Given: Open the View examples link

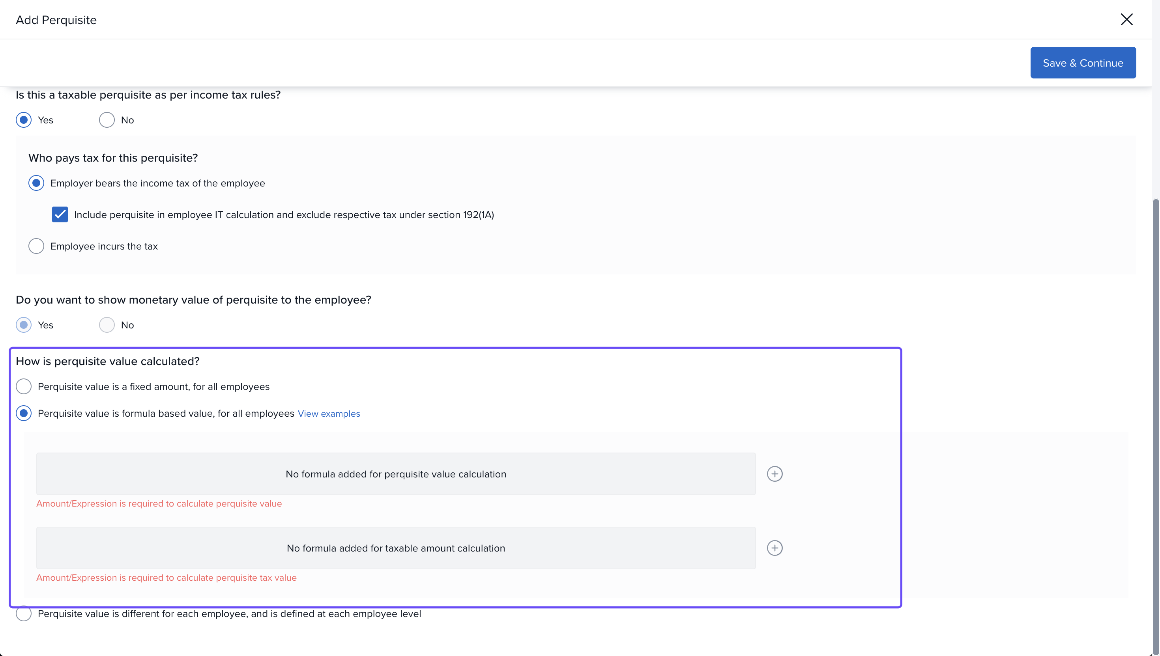Looking at the screenshot, I should [x=329, y=414].
